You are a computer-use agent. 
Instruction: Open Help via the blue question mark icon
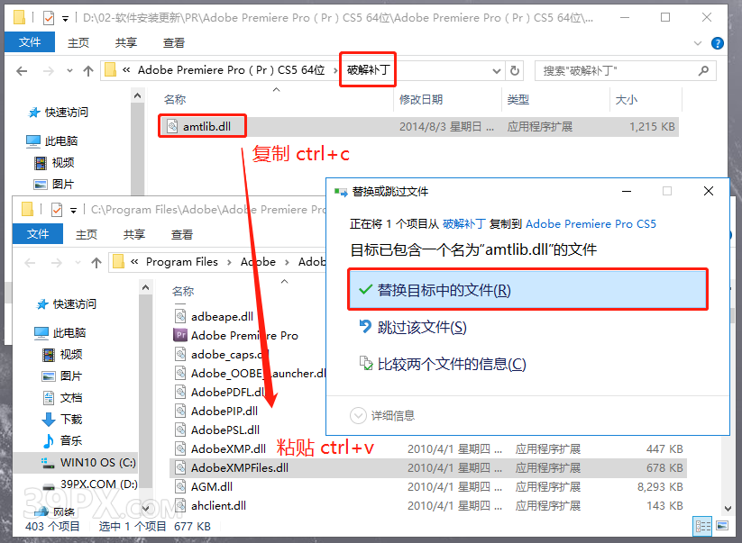[x=717, y=42]
